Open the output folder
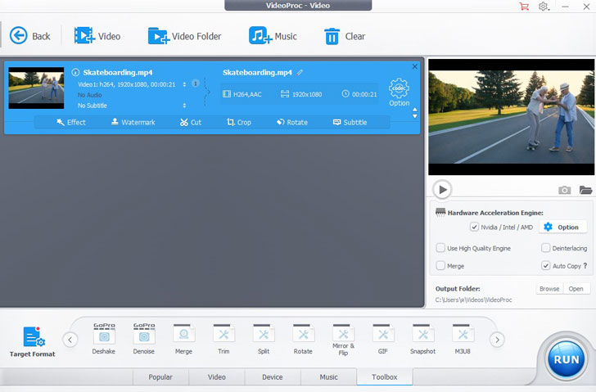The image size is (596, 392). click(x=576, y=289)
